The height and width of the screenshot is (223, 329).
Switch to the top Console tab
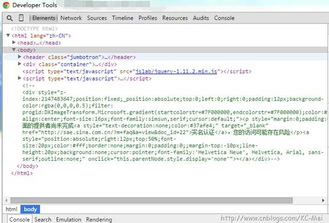coord(224,18)
